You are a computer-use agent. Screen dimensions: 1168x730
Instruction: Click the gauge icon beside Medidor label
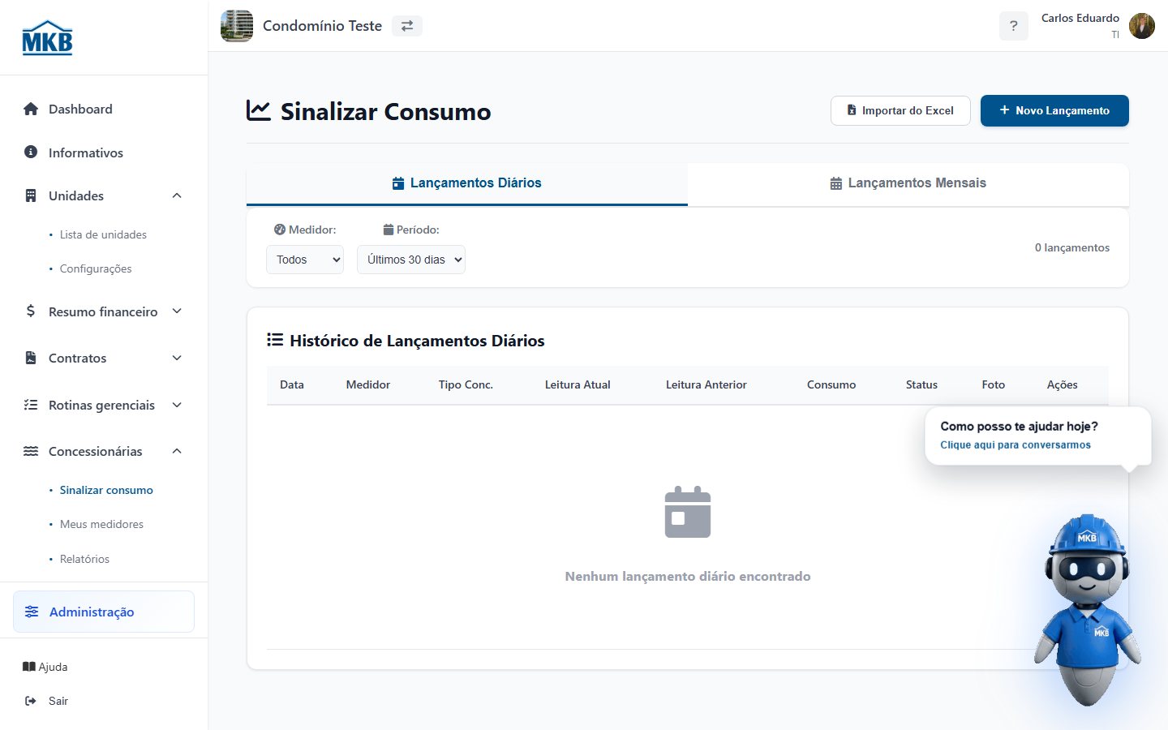[x=280, y=230]
